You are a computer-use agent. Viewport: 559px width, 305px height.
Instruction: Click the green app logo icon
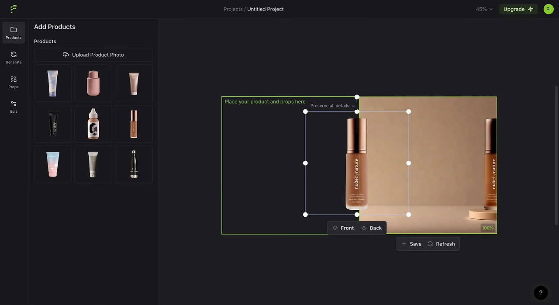point(14,9)
